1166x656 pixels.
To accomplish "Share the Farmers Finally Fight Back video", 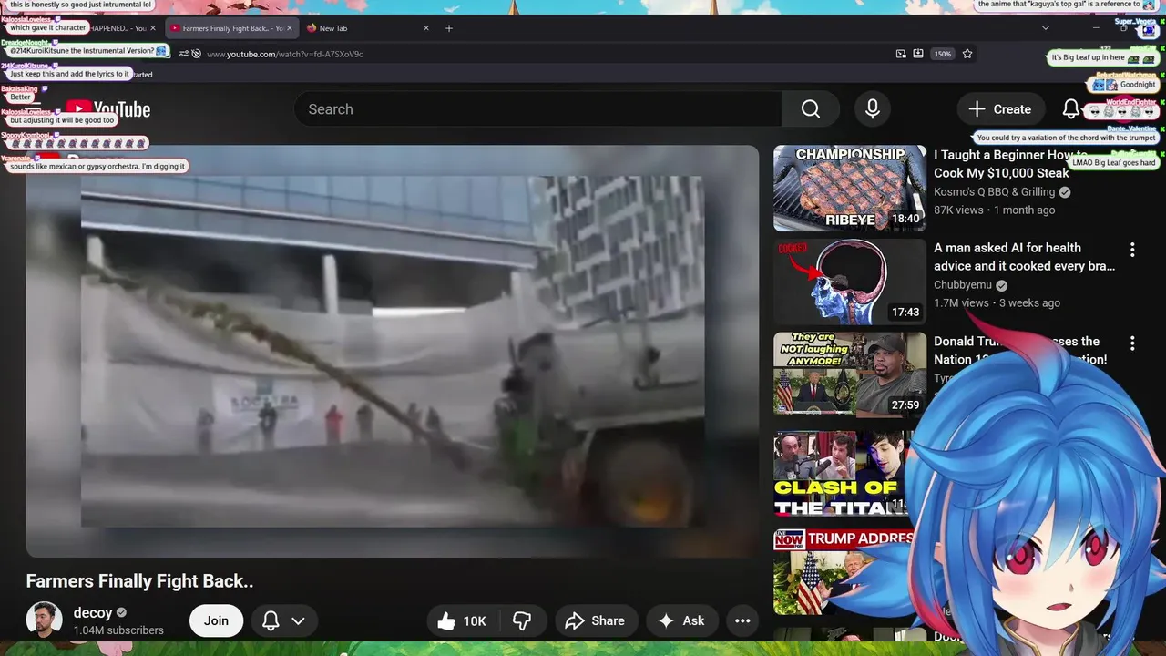I will (596, 621).
